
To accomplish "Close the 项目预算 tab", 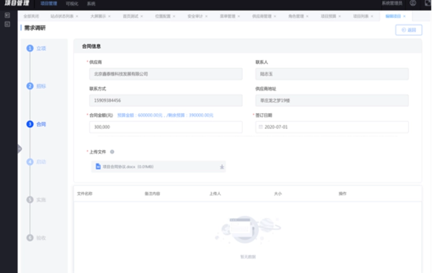I will tap(340, 16).
